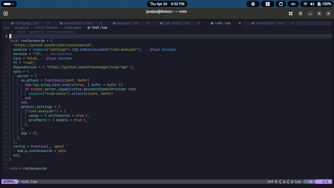Click the NORMAL mode indicator in statusline
Viewport: 334px width, 188px height.
pyautogui.click(x=9, y=182)
